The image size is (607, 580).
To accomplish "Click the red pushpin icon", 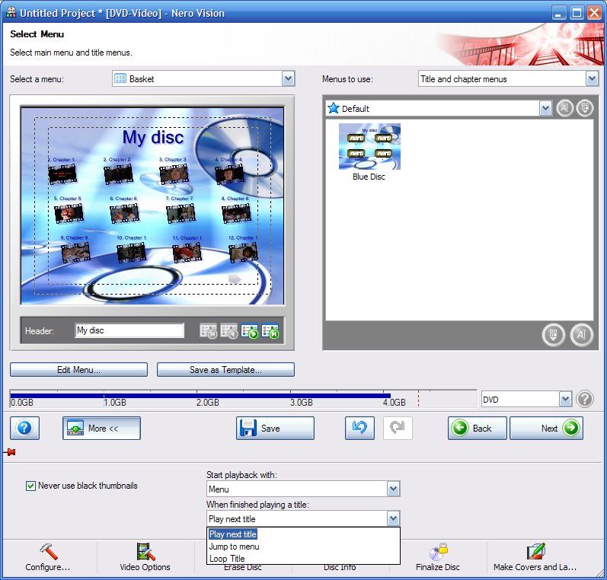I will pos(10,452).
